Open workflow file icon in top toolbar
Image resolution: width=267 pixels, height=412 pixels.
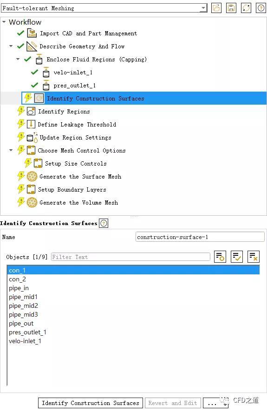(216, 8)
